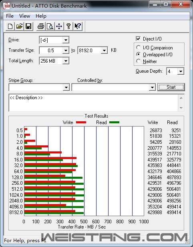The image size is (193, 247).
Task: Click read value 496796
Action: [174, 183]
